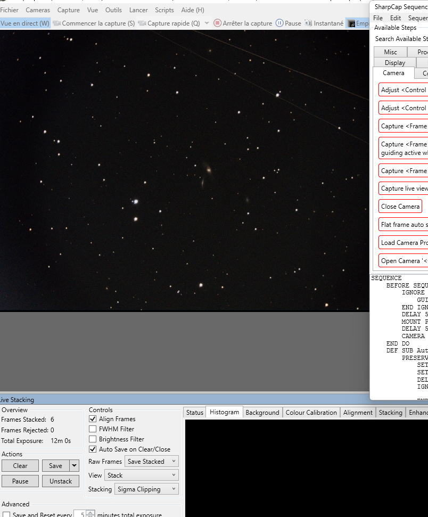Expand the Stacking Sigma Clipping dropdown
The height and width of the screenshot is (517, 428).
point(146,489)
